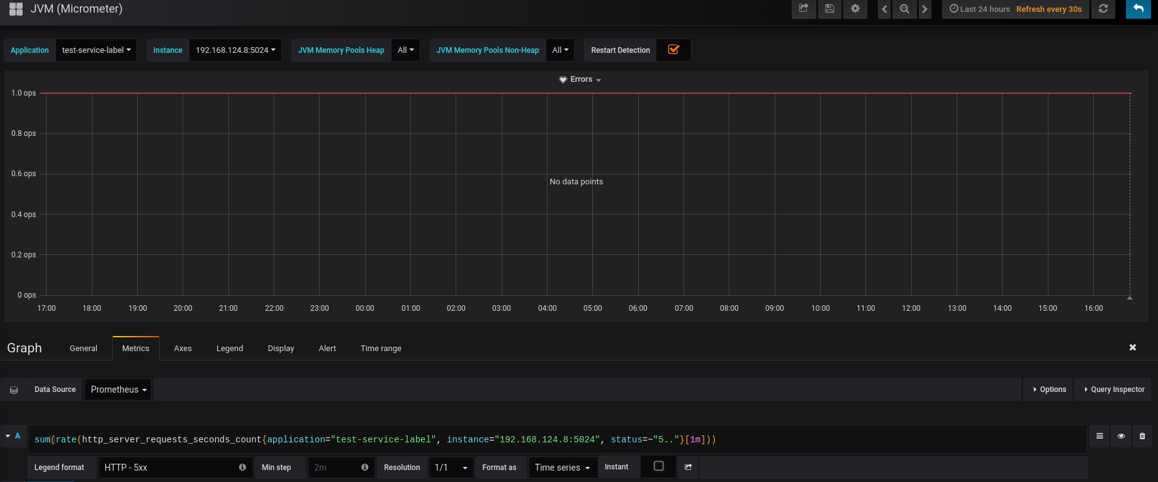The image size is (1158, 482).
Task: Click the 00:00 time axis label
Action: click(x=365, y=308)
